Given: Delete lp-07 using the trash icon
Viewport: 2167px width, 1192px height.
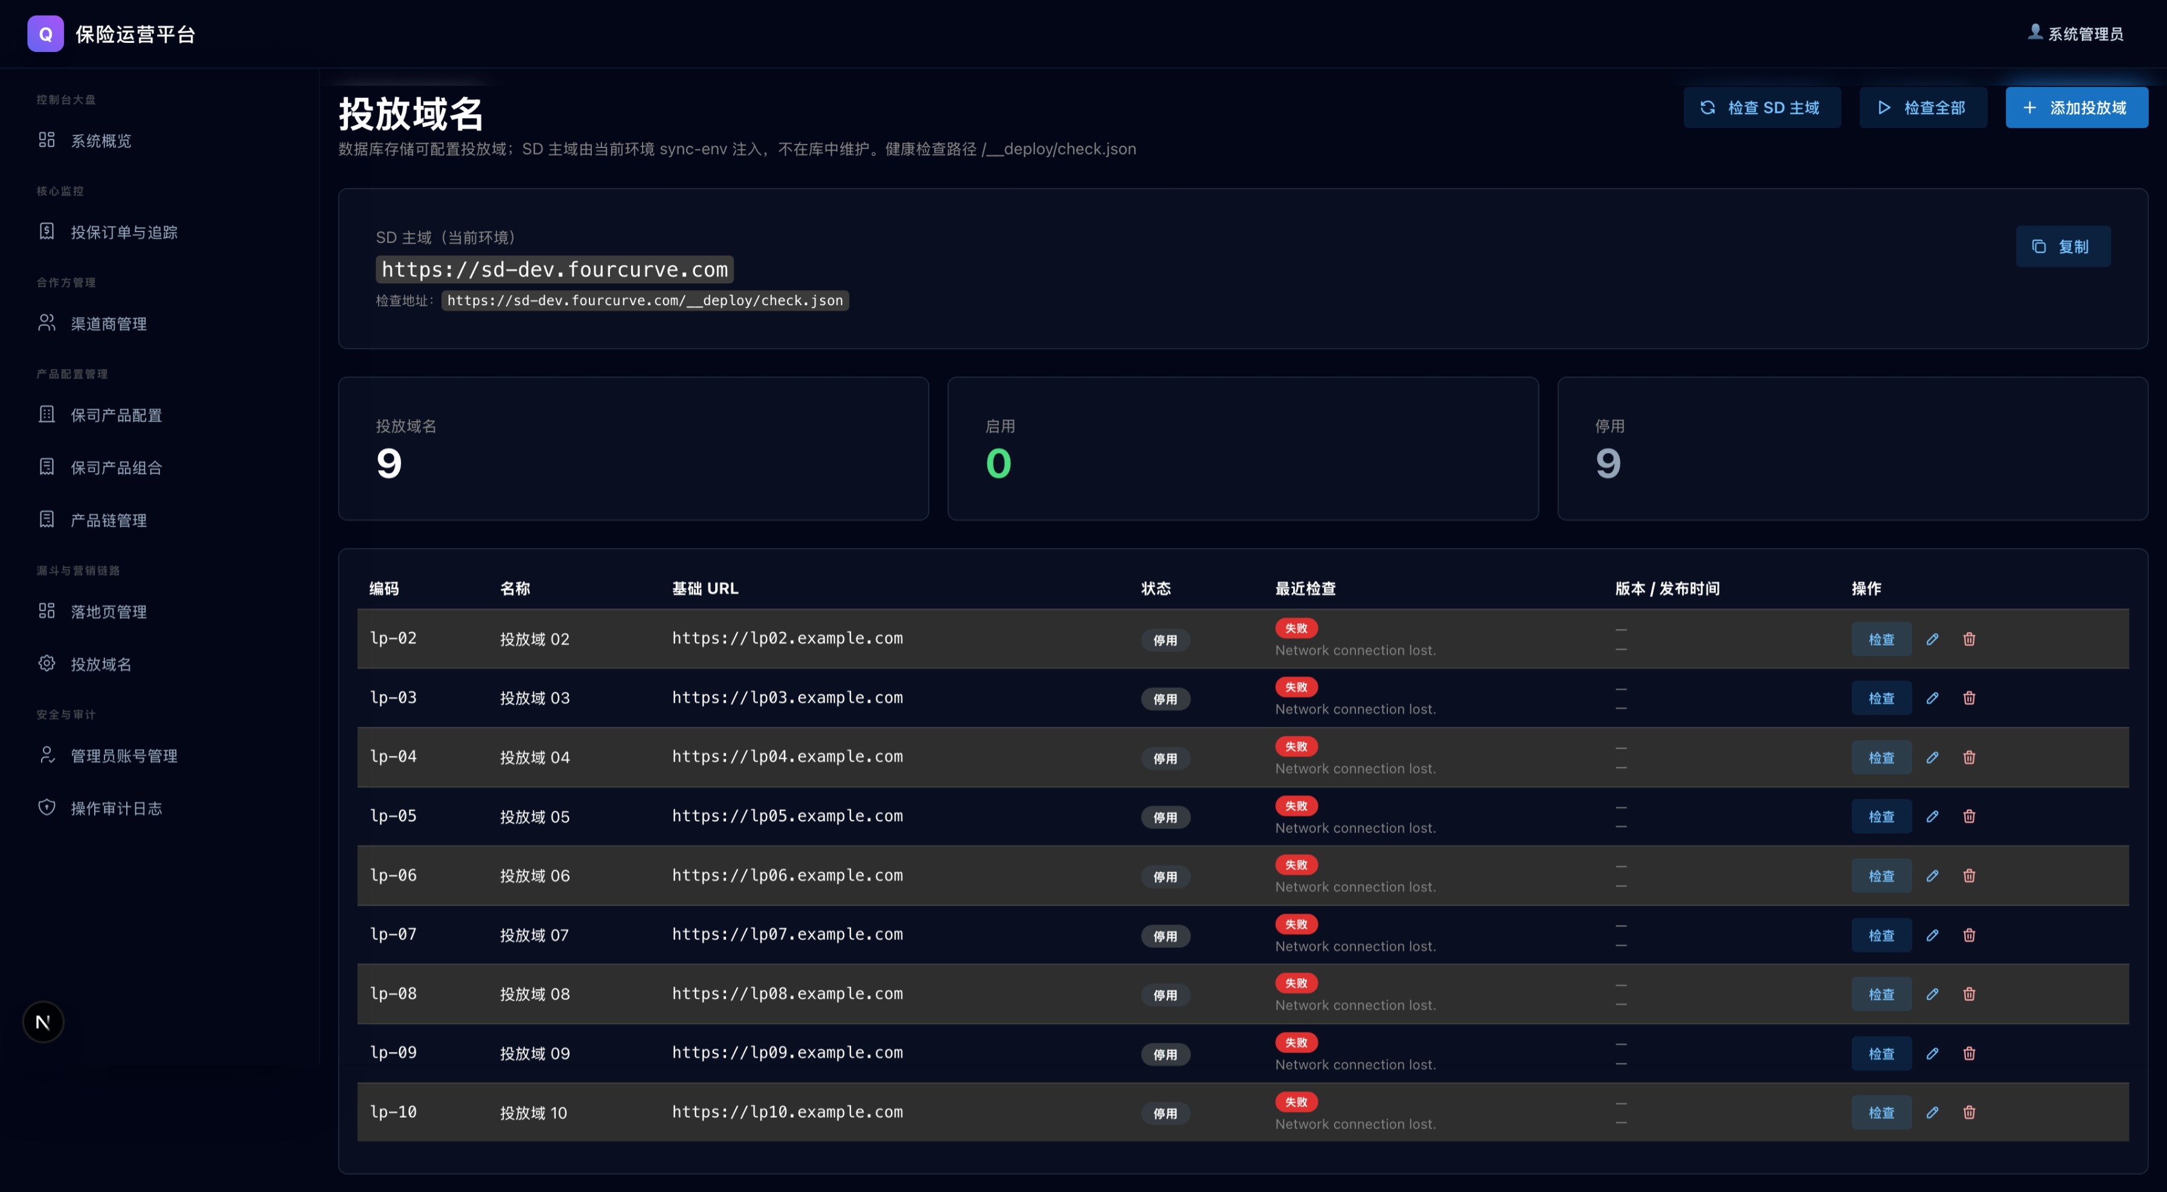Looking at the screenshot, I should [x=1970, y=935].
